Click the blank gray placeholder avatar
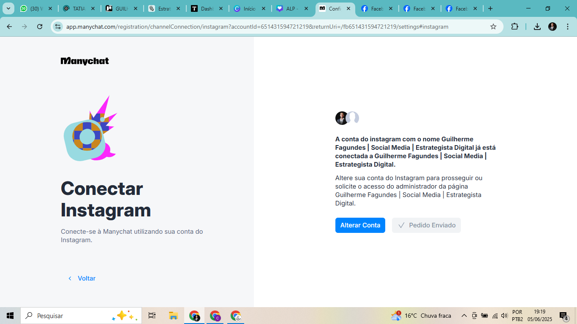The width and height of the screenshot is (577, 324). (353, 118)
